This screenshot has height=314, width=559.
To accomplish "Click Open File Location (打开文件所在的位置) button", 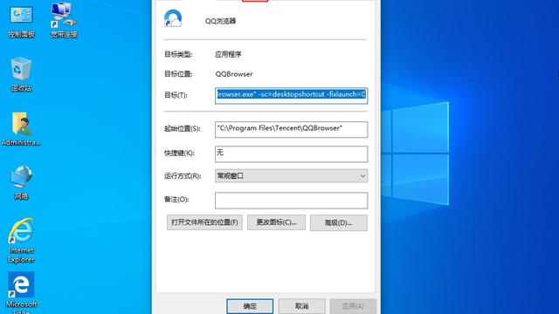I will [x=204, y=222].
